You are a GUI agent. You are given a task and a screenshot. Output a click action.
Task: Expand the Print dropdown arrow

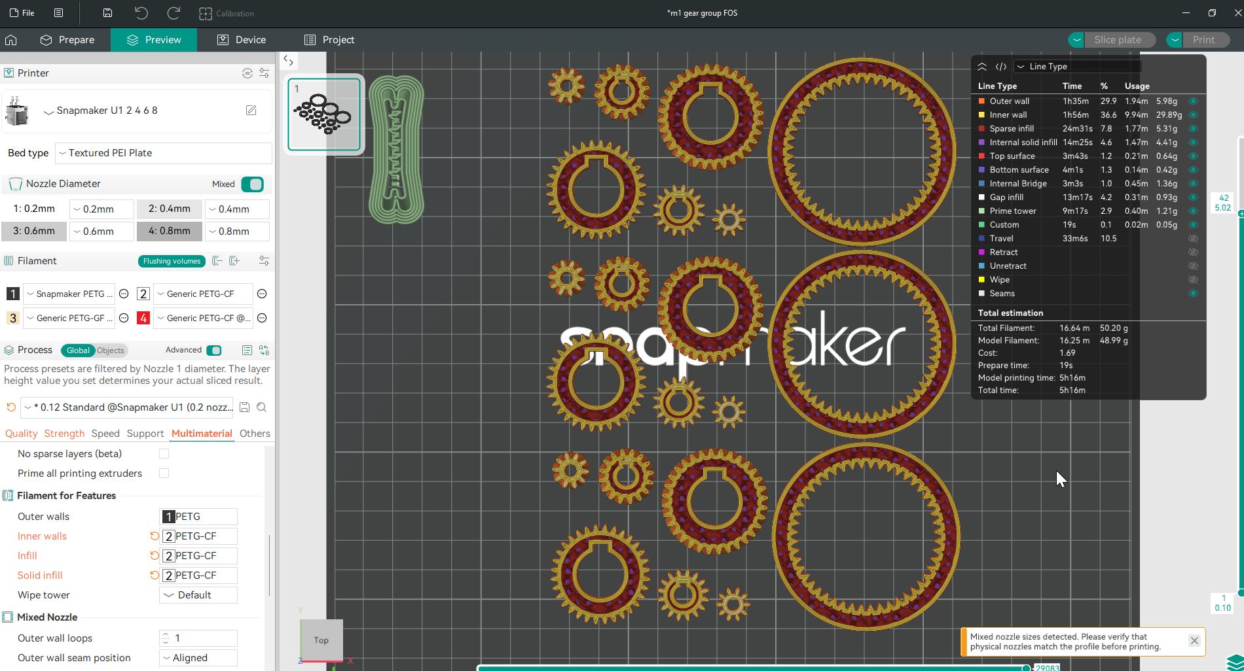[x=1175, y=40]
